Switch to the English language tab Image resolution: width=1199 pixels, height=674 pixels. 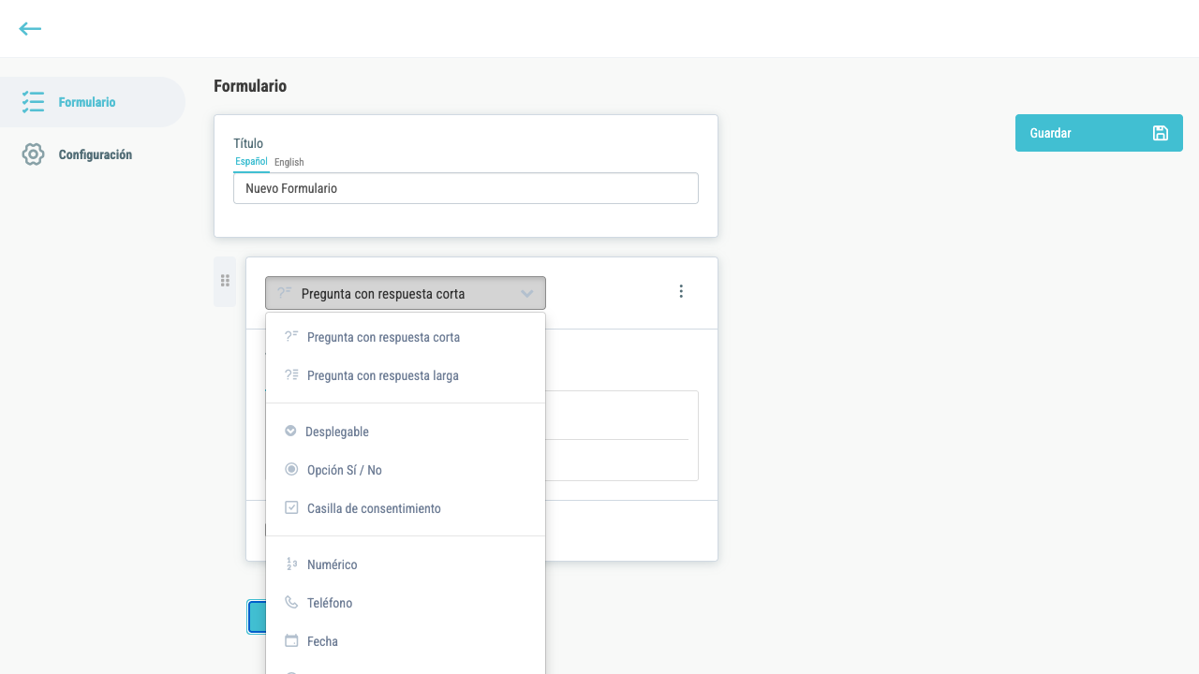[289, 162]
